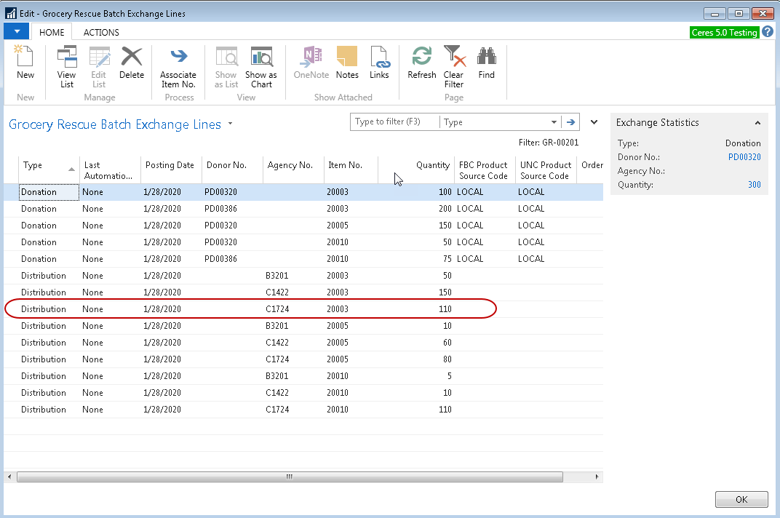Open View List from the ribbon

[x=66, y=66]
